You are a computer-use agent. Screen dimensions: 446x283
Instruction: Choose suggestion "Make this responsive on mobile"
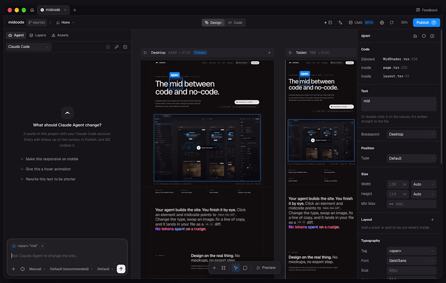pos(52,159)
